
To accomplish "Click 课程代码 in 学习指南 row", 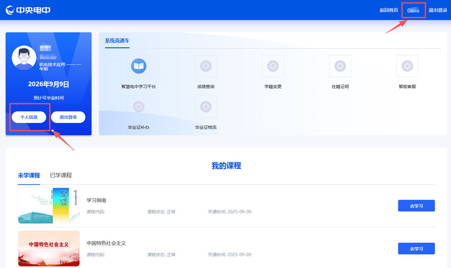I will point(96,212).
